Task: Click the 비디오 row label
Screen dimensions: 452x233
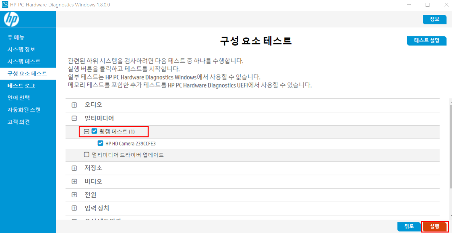Action: pos(93,182)
